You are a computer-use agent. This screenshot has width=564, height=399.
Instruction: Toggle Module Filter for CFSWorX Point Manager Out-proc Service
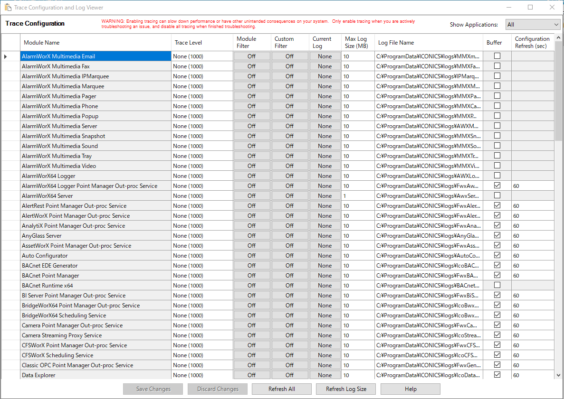(x=251, y=345)
